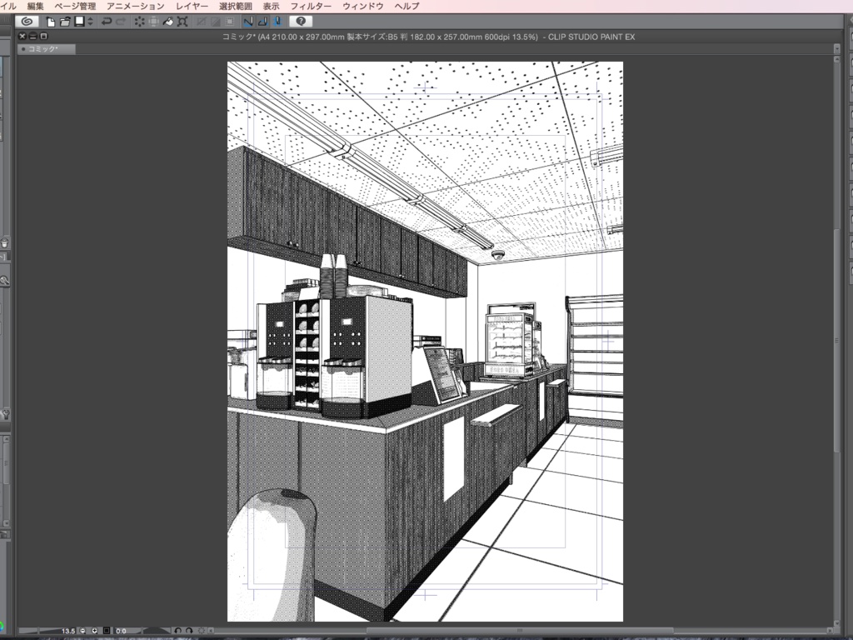
Task: Open the 表示 menu
Action: (271, 6)
